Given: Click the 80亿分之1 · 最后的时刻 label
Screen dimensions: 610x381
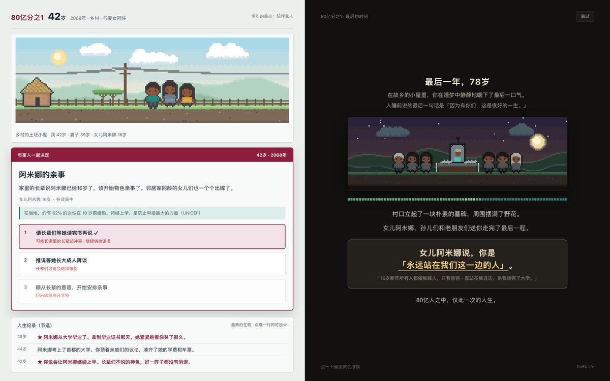Looking at the screenshot, I should 344,16.
